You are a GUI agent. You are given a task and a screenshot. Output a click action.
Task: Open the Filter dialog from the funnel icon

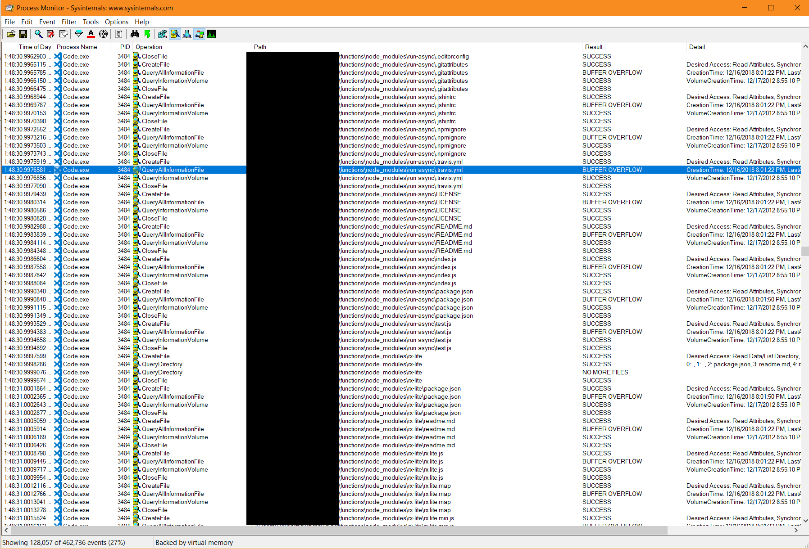pyautogui.click(x=79, y=34)
